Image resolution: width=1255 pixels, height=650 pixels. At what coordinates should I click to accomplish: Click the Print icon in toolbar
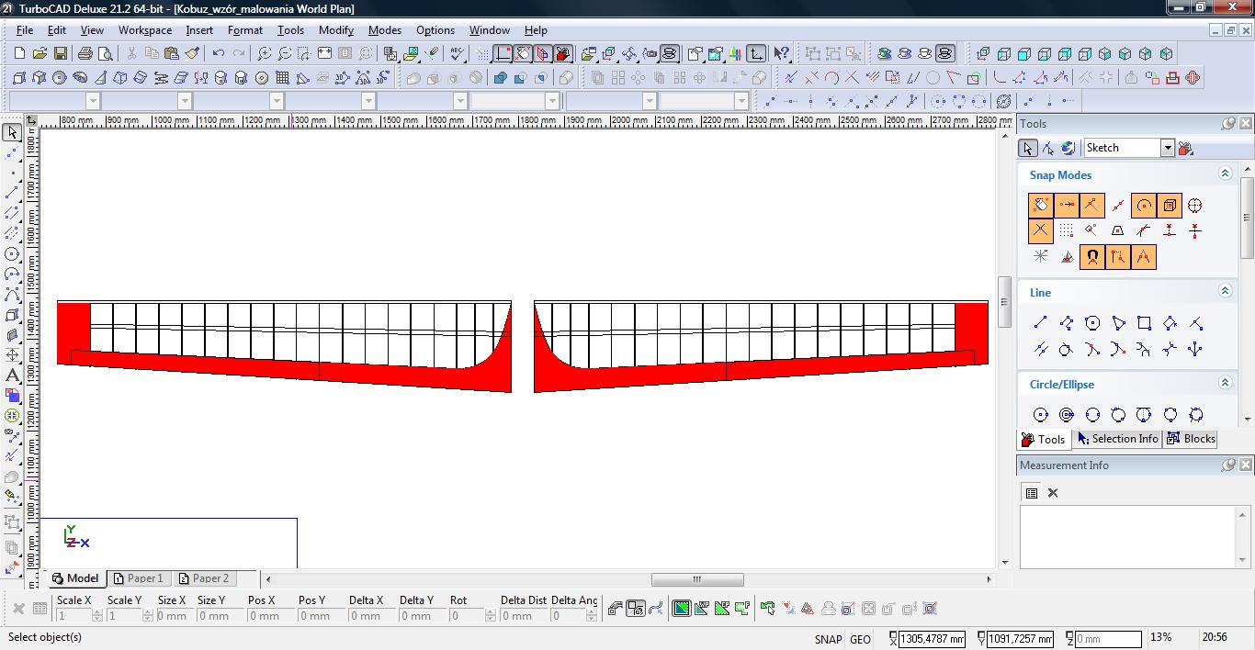(85, 54)
